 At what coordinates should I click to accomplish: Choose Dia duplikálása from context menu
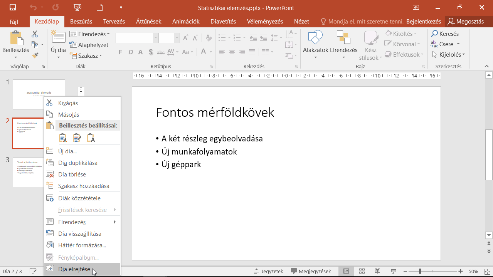click(77, 163)
